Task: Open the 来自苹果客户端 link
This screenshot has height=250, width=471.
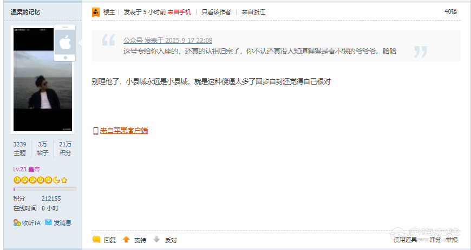Action: pos(124,131)
